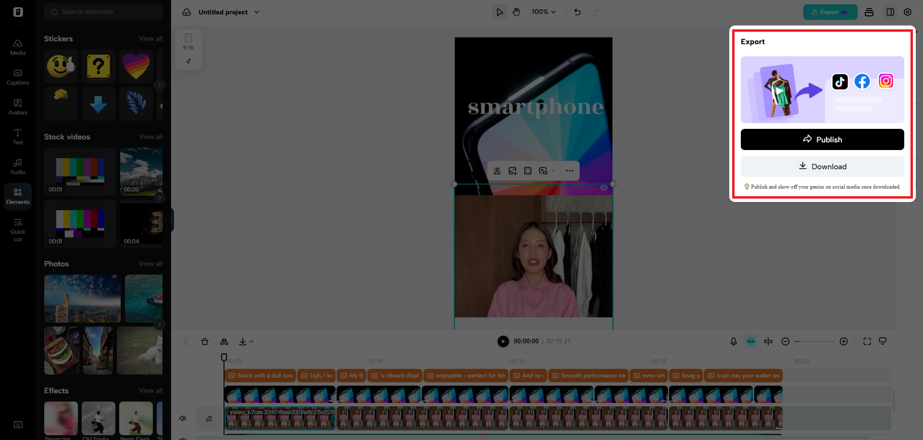Click View all next to Stickers
This screenshot has height=440, width=923.
(150, 38)
